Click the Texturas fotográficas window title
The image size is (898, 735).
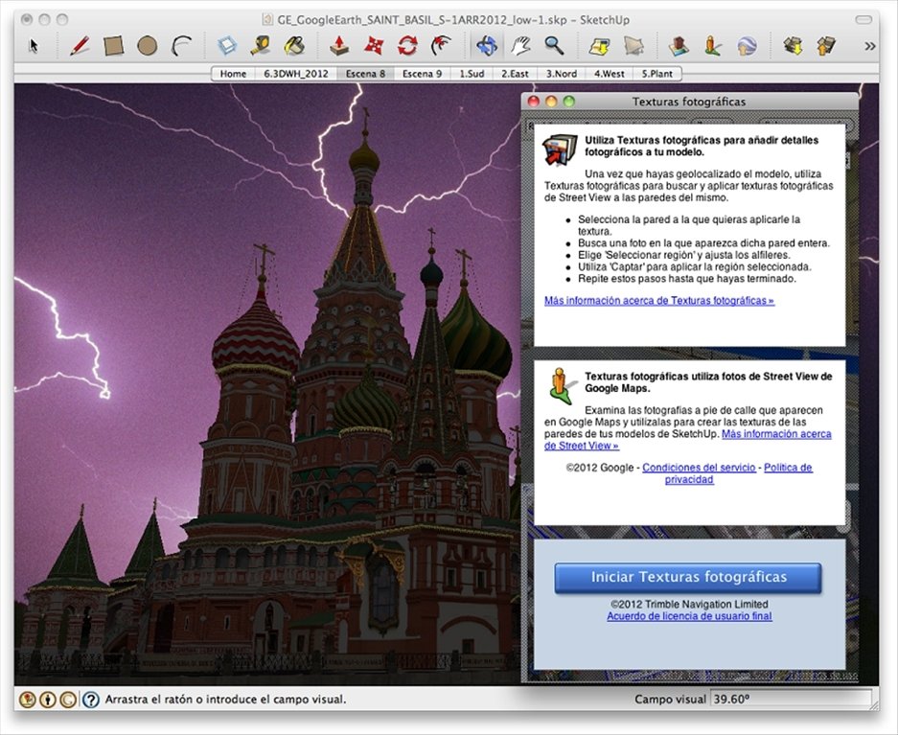[689, 102]
